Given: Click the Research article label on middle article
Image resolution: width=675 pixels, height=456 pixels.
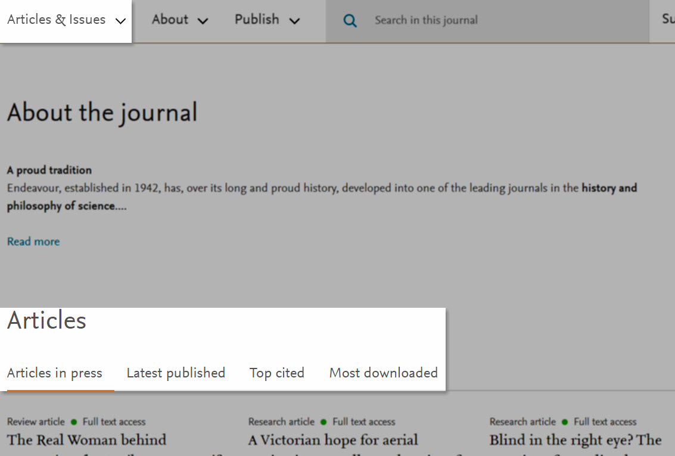Looking at the screenshot, I should 281,421.
